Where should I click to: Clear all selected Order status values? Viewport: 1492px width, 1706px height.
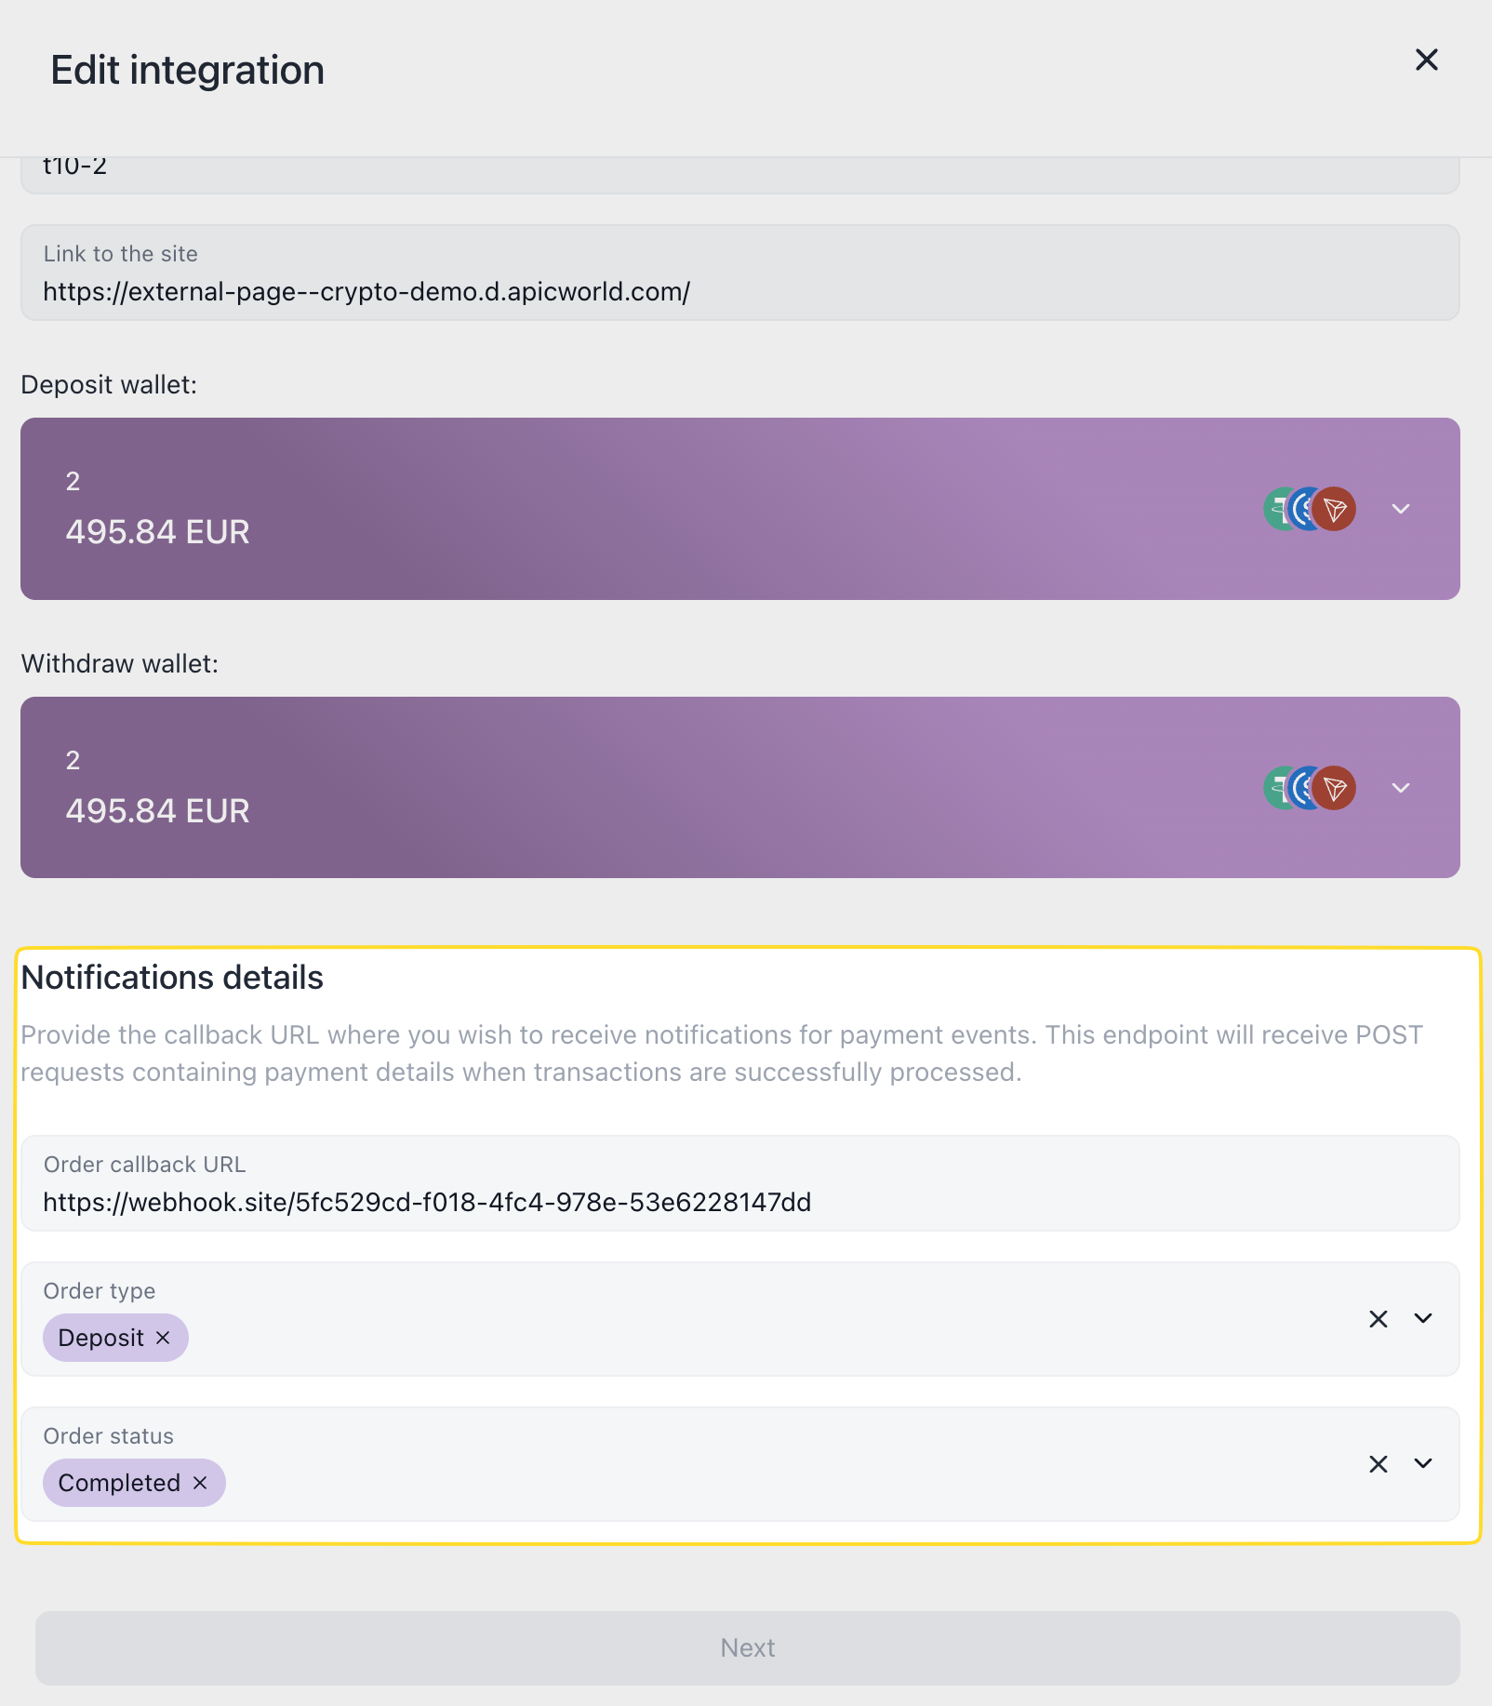point(1379,1464)
